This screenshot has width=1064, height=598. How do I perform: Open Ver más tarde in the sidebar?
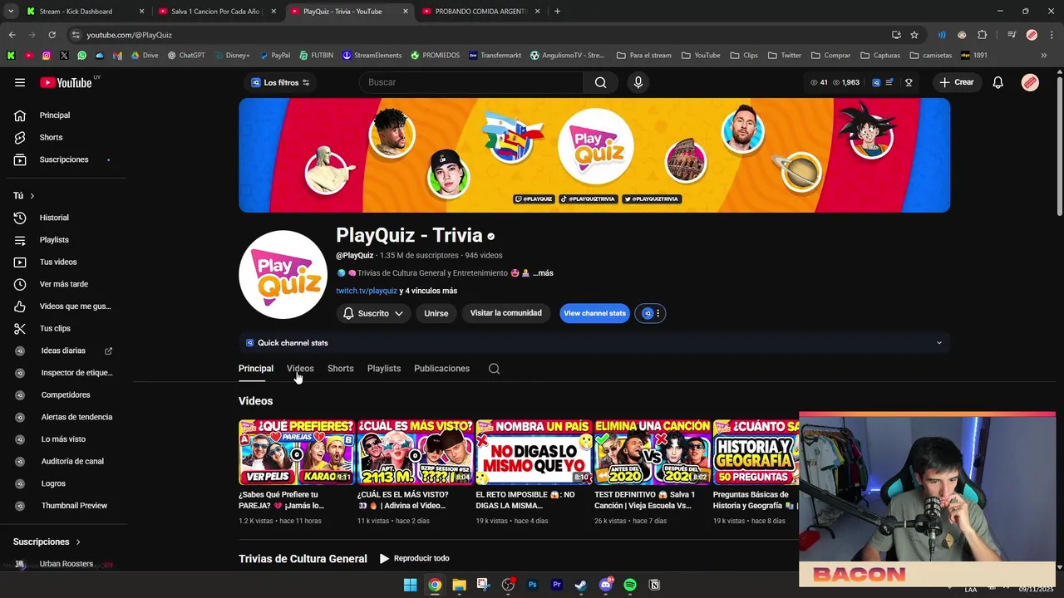[x=63, y=284]
